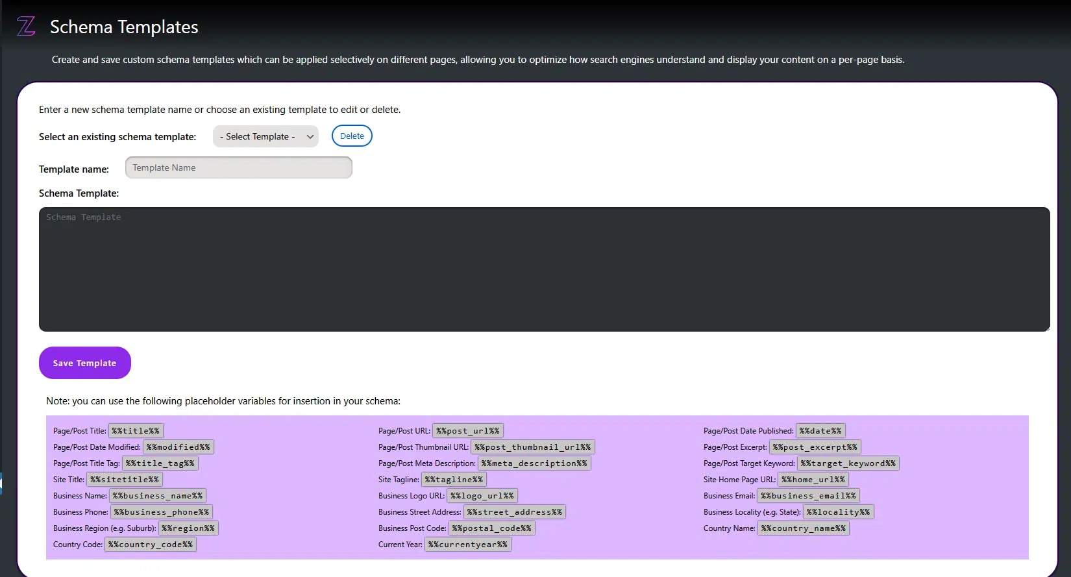Image resolution: width=1071 pixels, height=577 pixels.
Task: Click the Save Template button
Action: coord(85,363)
